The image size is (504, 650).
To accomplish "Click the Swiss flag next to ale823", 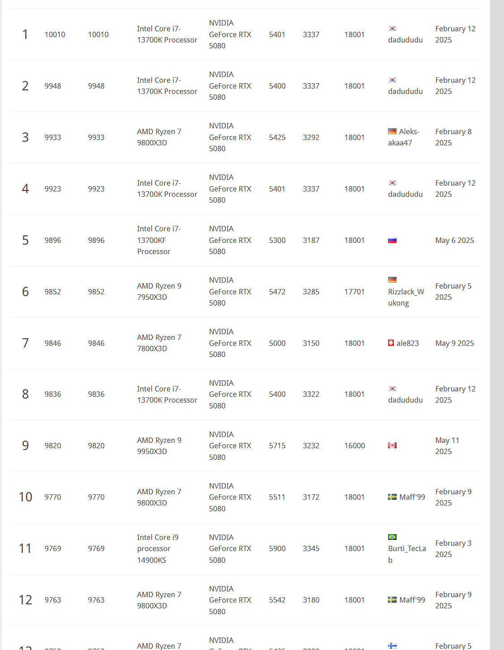I will [x=391, y=343].
